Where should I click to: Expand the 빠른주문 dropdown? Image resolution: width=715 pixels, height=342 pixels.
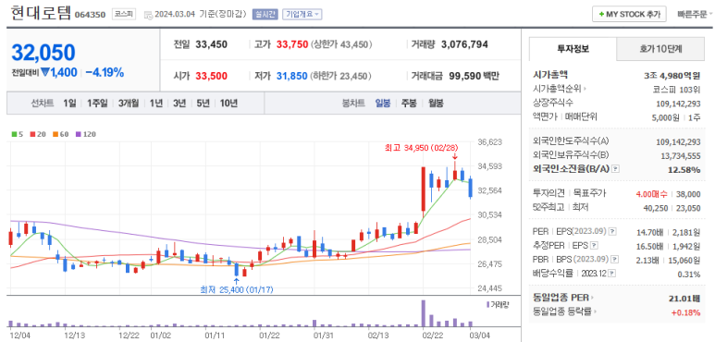click(x=695, y=14)
